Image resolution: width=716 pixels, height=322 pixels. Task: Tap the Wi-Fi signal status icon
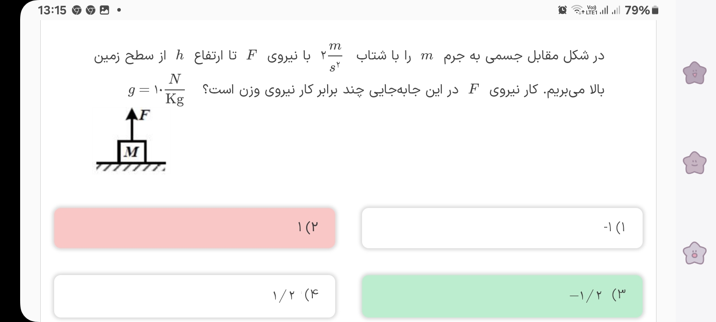coord(579,10)
